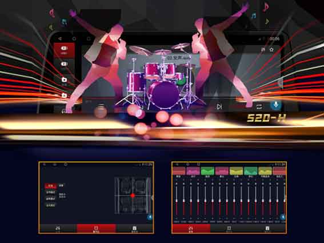Image resolution: width=324 pixels, height=243 pixels.
Task: Select the red highlighted sidebar source icon
Action: pos(64,50)
